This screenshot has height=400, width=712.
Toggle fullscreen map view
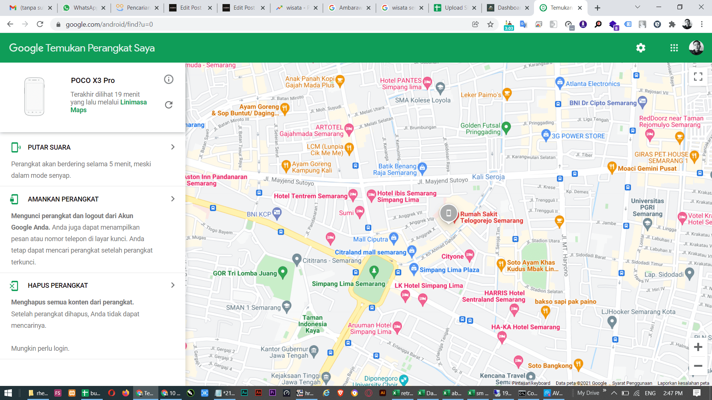pyautogui.click(x=698, y=76)
